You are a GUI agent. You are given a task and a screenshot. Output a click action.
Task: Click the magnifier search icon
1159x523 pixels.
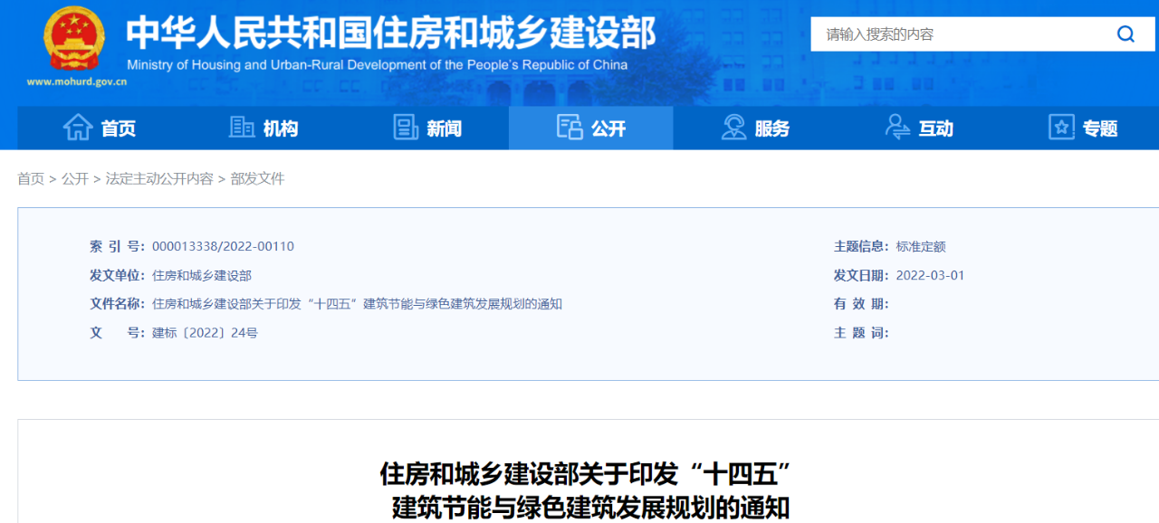coord(1125,34)
